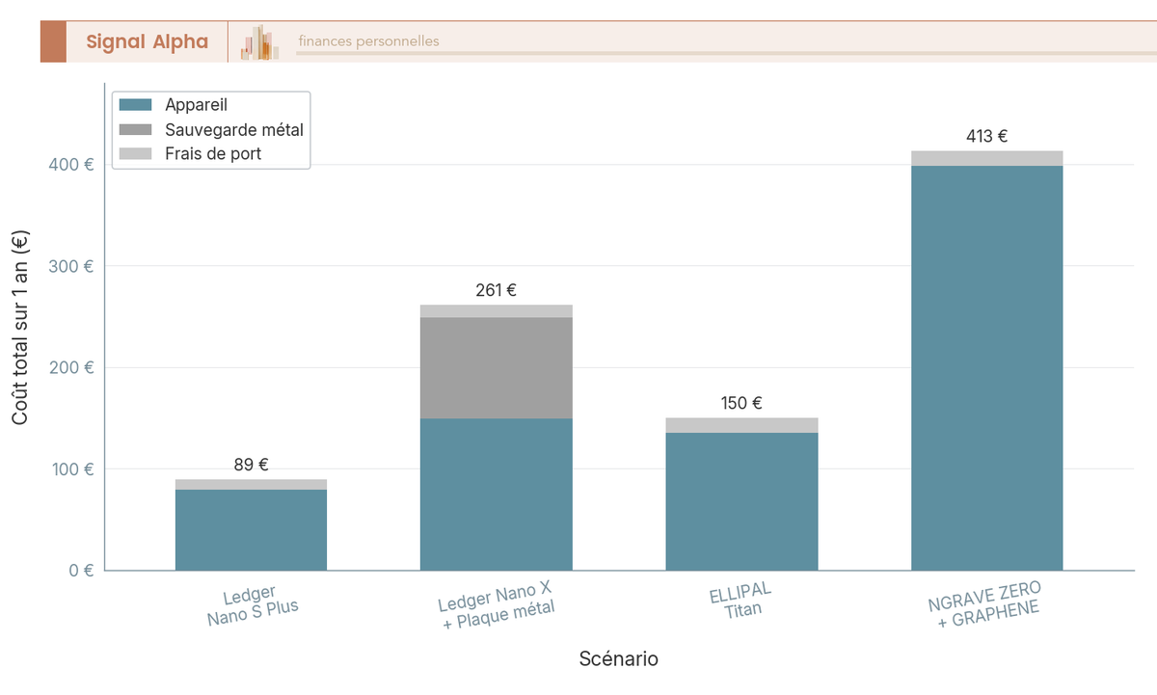Click the '0 €' y-axis tick label
The width and height of the screenshot is (1157, 695).
(x=82, y=570)
